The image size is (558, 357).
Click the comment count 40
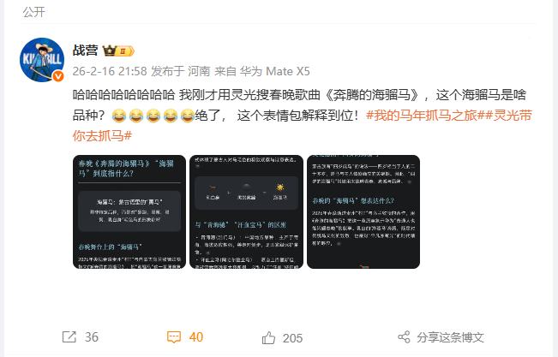click(196, 337)
